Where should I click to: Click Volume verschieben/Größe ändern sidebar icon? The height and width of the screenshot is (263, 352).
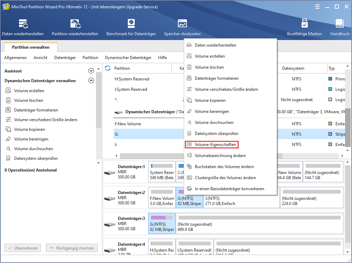[8, 119]
